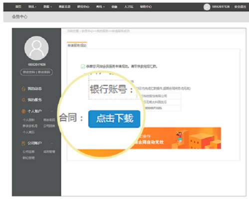Select the 申请服务成功 tab

coord(77,45)
